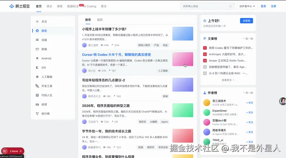Open ranked article 我用 Codex 重写了同事维护三年的

pyautogui.click(x=231, y=48)
